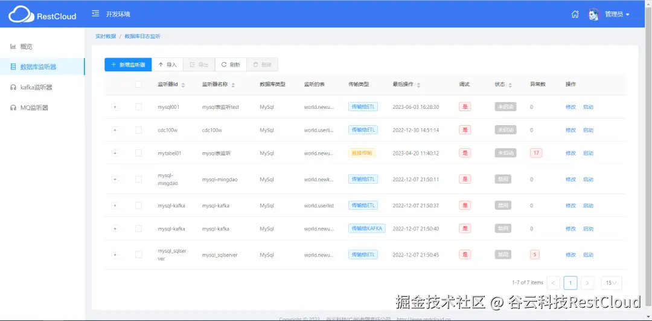
Task: Click the administrator avatar picture
Action: click(594, 14)
